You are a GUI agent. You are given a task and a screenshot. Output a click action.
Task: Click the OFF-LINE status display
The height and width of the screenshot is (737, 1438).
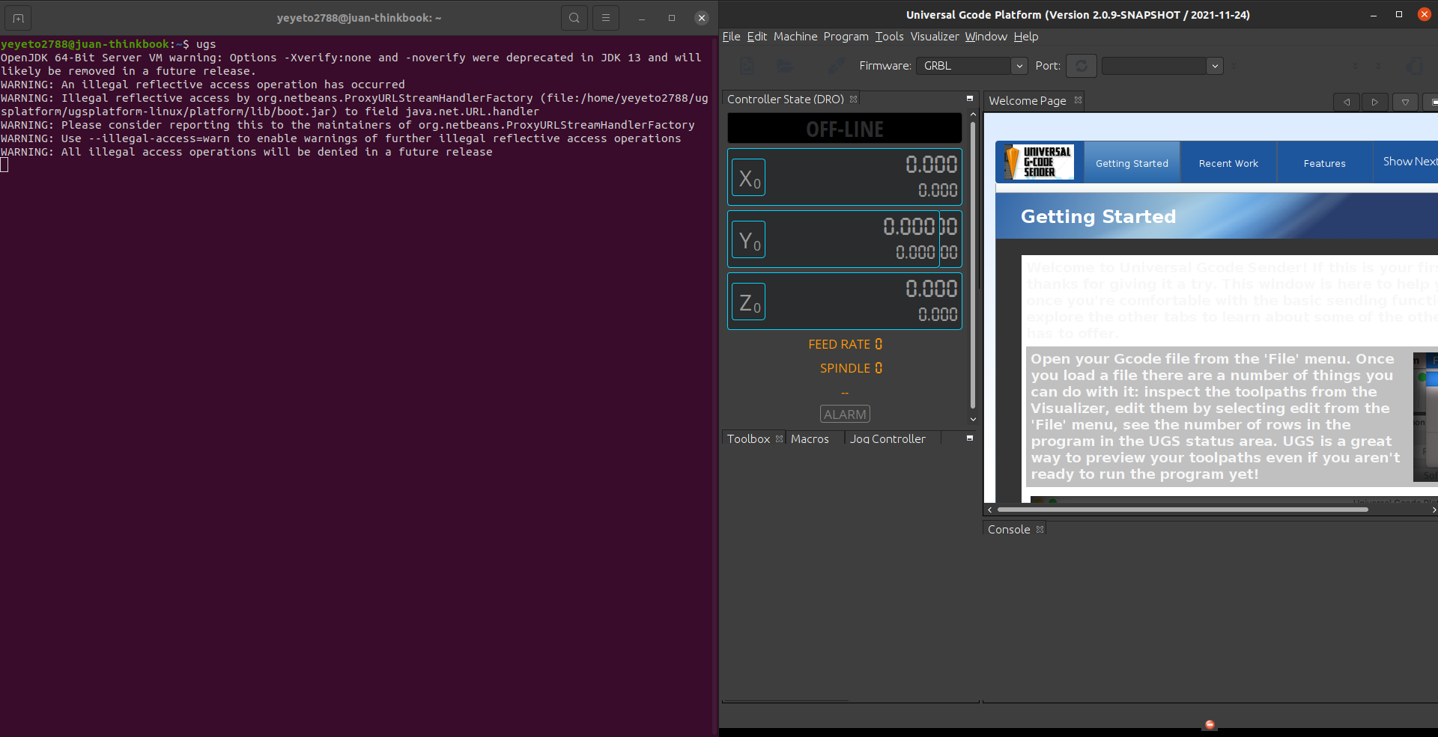[x=845, y=129]
